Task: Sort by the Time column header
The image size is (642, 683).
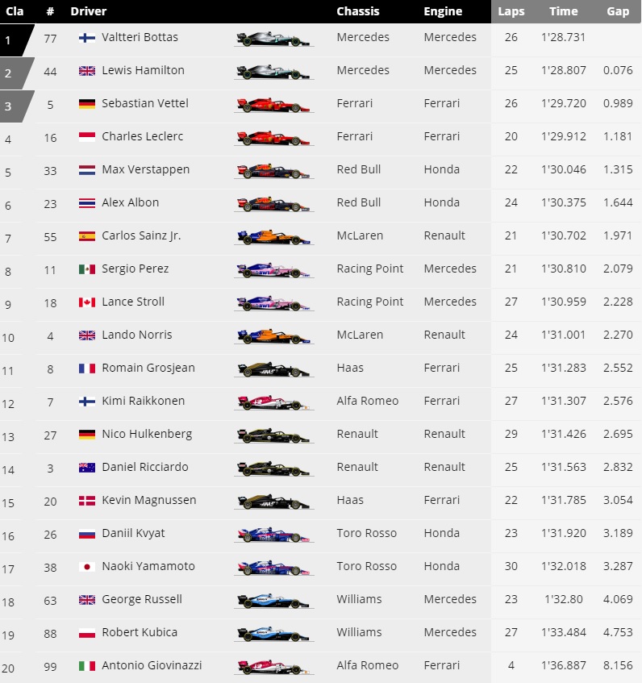Action: coord(563,11)
